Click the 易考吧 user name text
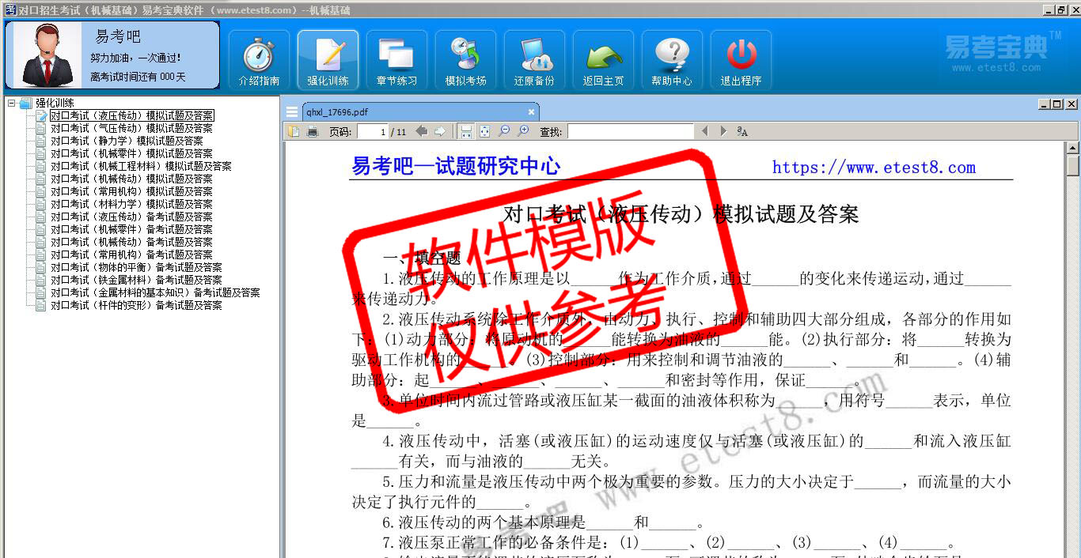Image resolution: width=1081 pixels, height=558 pixels. click(x=118, y=36)
